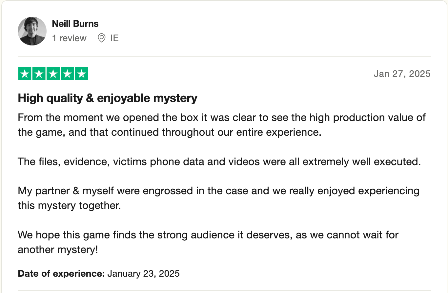Click the third green rating star
This screenshot has height=293, width=448.
point(53,74)
